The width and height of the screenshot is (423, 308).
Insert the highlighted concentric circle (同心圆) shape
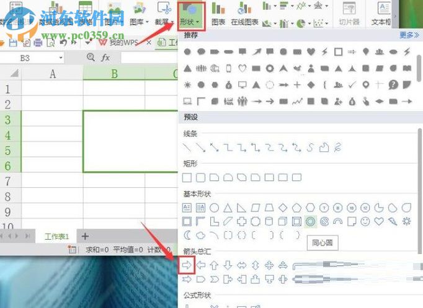(x=310, y=221)
